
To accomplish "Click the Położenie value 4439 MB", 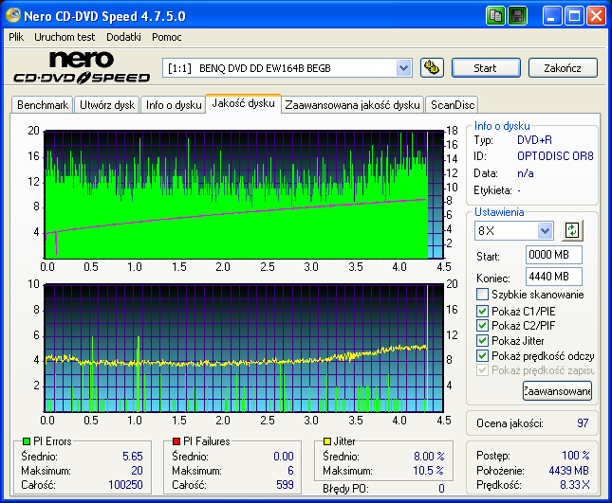I will 568,471.
